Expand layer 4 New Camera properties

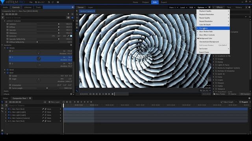pos(6,118)
